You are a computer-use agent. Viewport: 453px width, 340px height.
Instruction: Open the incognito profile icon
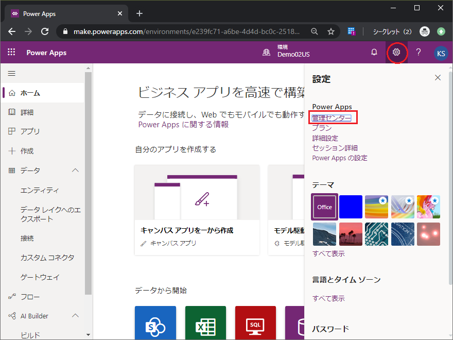tap(424, 31)
